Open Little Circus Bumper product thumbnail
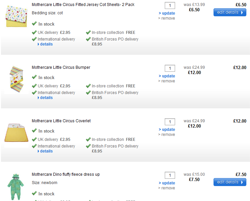 17,79
